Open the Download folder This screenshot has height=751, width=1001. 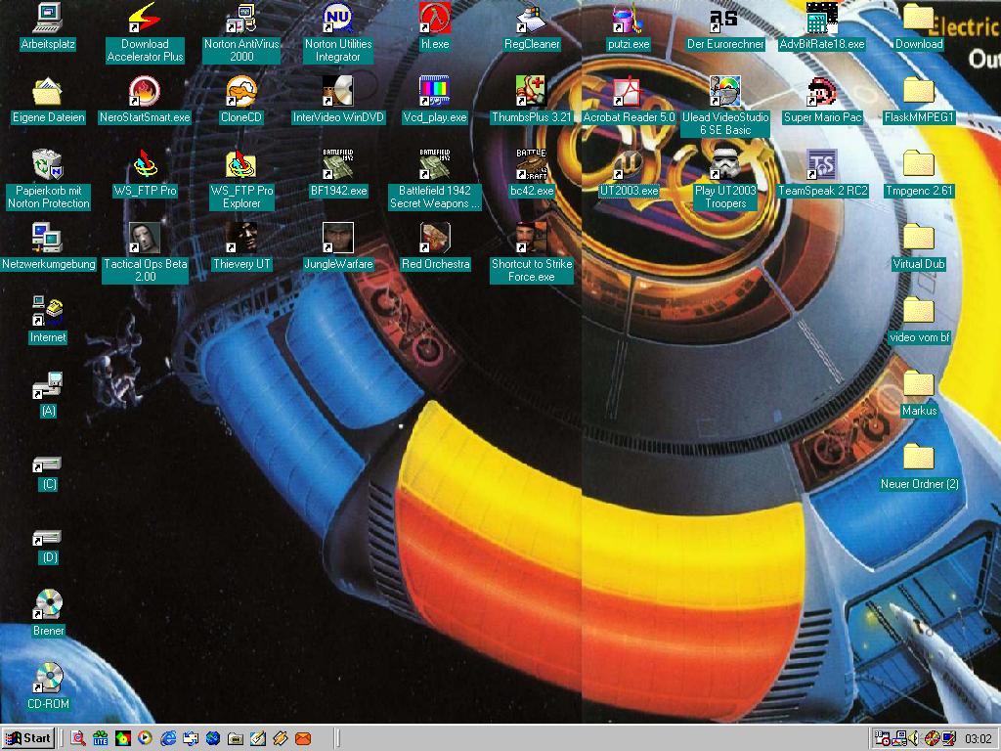[x=919, y=26]
